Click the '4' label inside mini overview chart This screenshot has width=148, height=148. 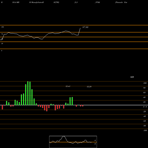click(x=95, y=140)
